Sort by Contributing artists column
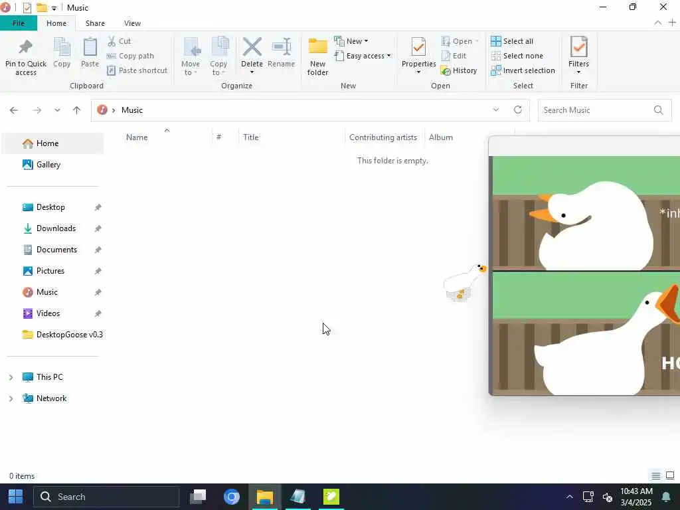 coord(384,137)
